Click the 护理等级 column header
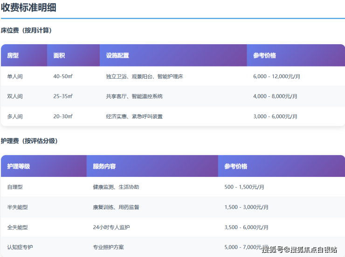Screen dimensions: 345x257 click(x=19, y=166)
